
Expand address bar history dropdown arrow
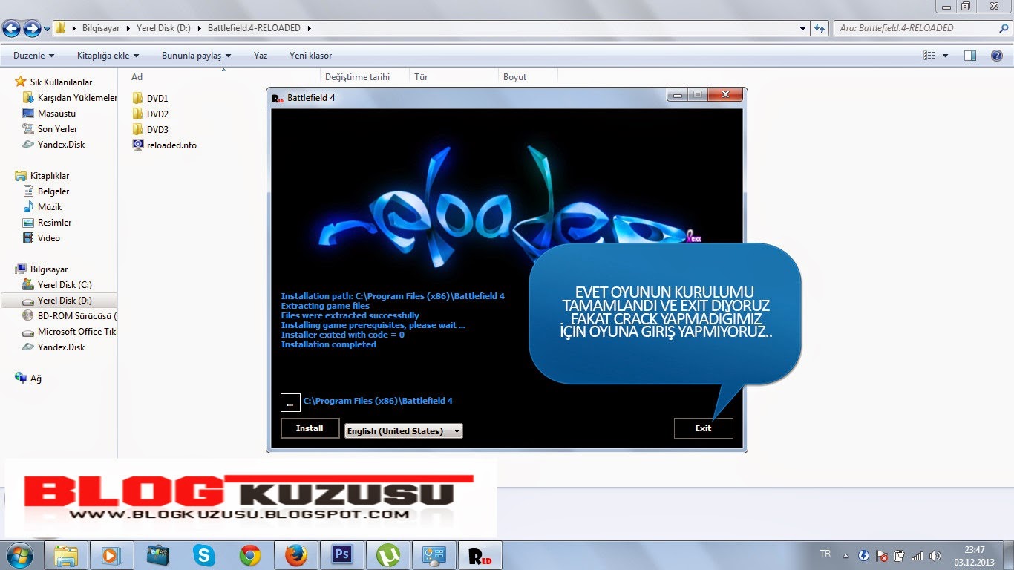click(x=803, y=28)
